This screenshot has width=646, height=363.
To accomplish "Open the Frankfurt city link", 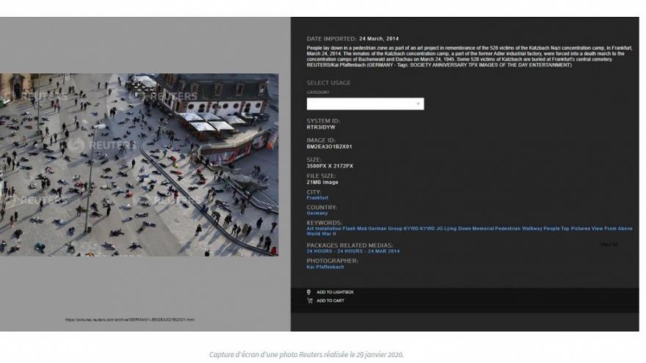I will click(317, 197).
